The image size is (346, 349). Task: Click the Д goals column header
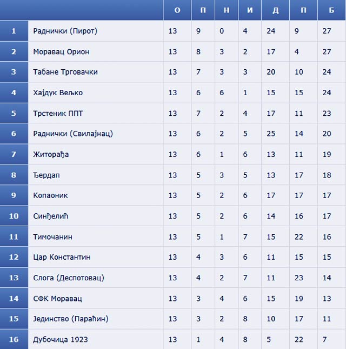tap(276, 10)
